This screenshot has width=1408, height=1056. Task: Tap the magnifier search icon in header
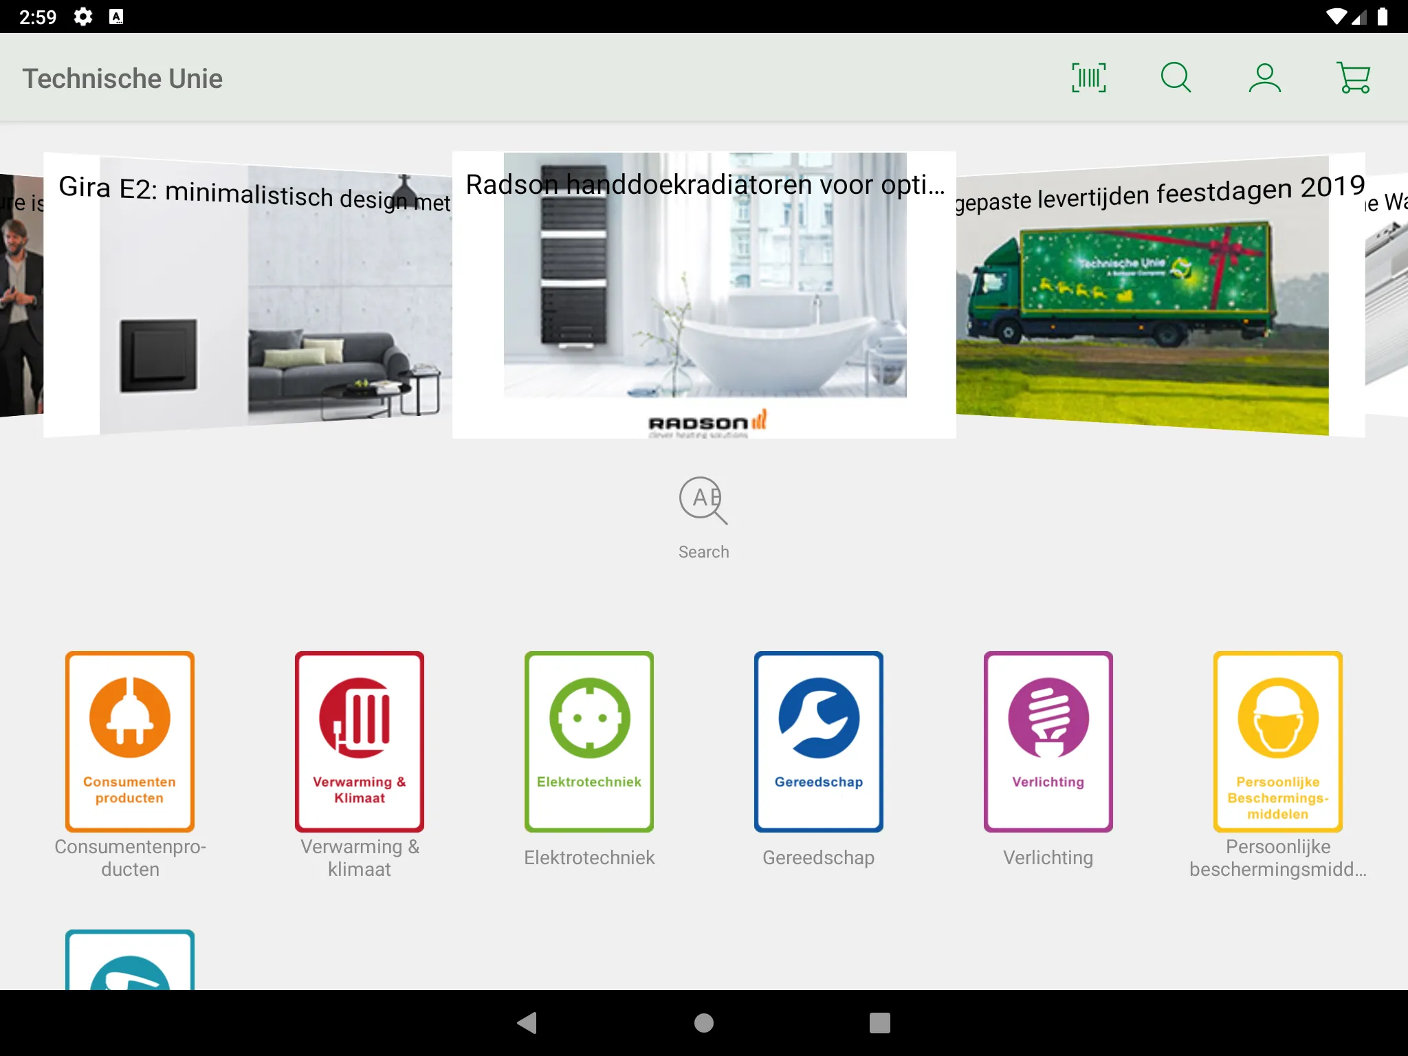pos(1176,78)
